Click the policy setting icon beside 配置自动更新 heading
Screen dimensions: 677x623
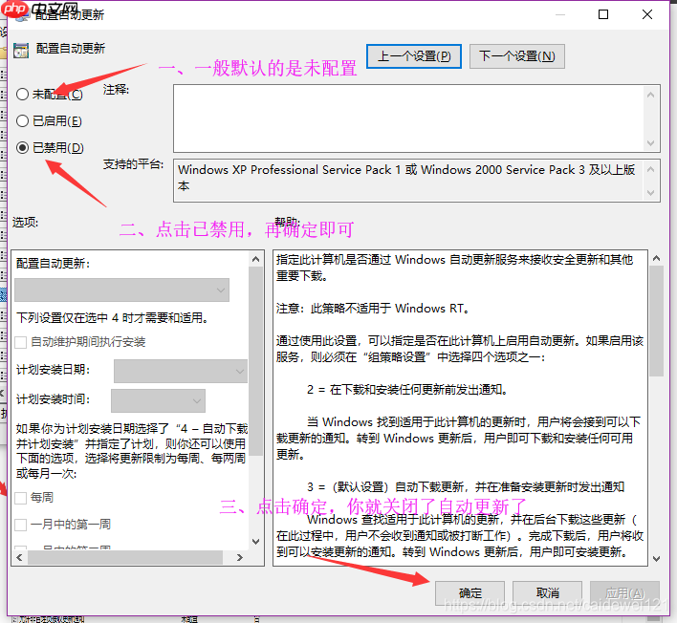coord(21,50)
